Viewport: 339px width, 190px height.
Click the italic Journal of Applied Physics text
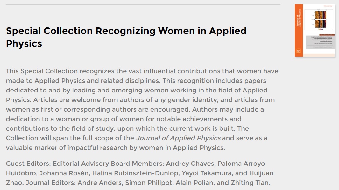[178, 138]
